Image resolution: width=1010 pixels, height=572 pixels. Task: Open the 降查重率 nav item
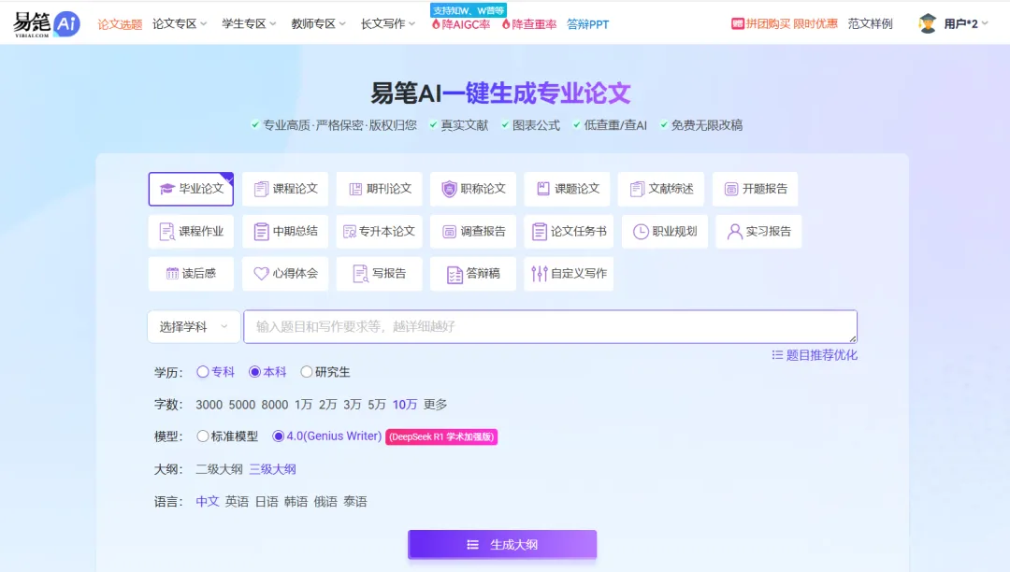tap(528, 24)
